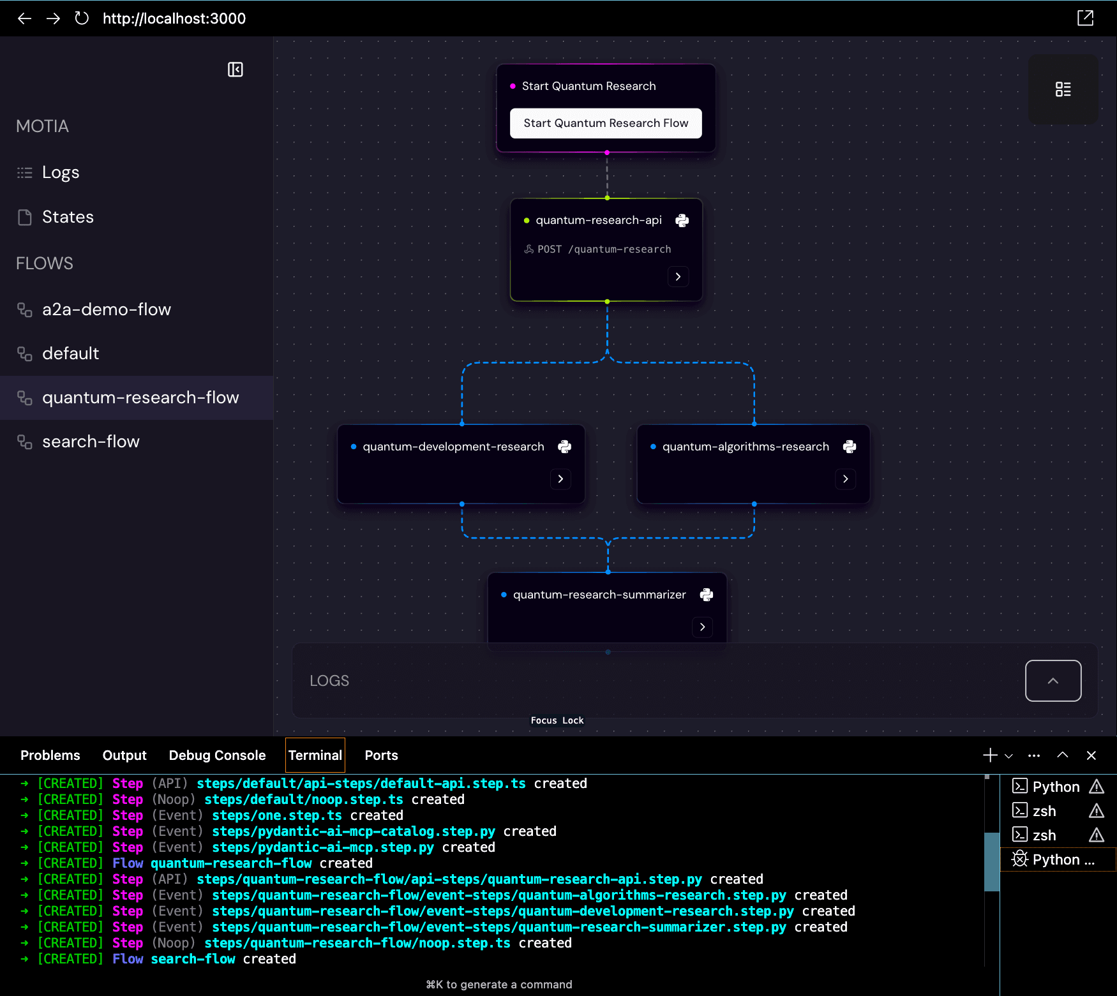Image resolution: width=1117 pixels, height=996 pixels.
Task: Go back with the browser back arrow
Action: coord(24,19)
